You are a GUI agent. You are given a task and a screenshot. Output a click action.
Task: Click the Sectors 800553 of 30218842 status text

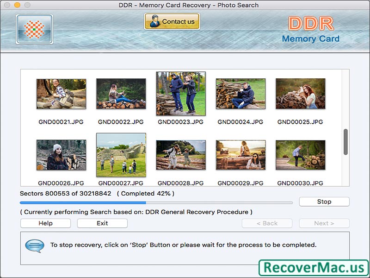(65, 193)
